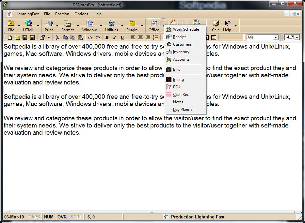
Task: Set text alignment to left
Action: point(133,37)
